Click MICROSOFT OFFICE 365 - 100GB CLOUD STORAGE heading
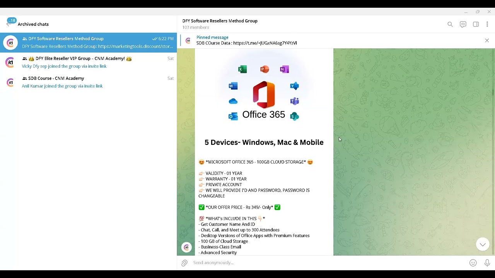 coord(256,162)
